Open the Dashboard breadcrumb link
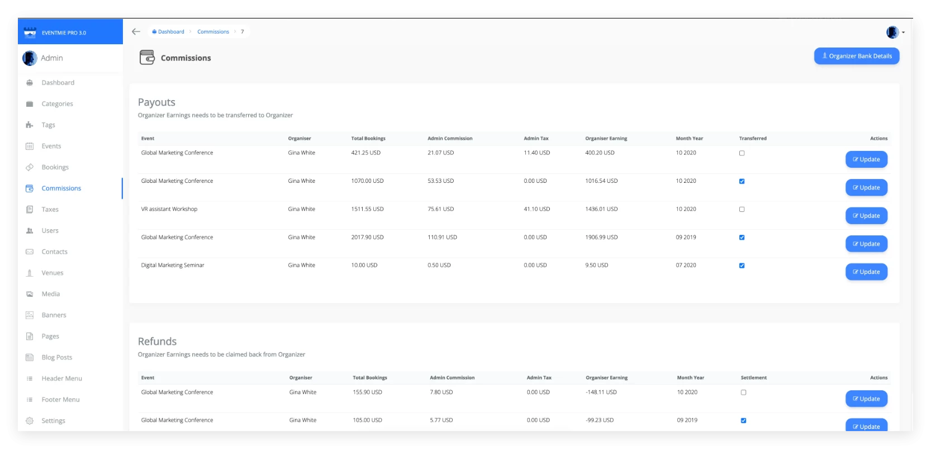931x449 pixels. (x=170, y=32)
